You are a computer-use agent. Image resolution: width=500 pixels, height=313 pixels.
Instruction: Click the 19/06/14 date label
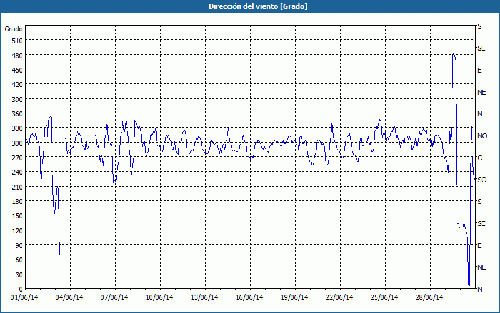pos(294,297)
